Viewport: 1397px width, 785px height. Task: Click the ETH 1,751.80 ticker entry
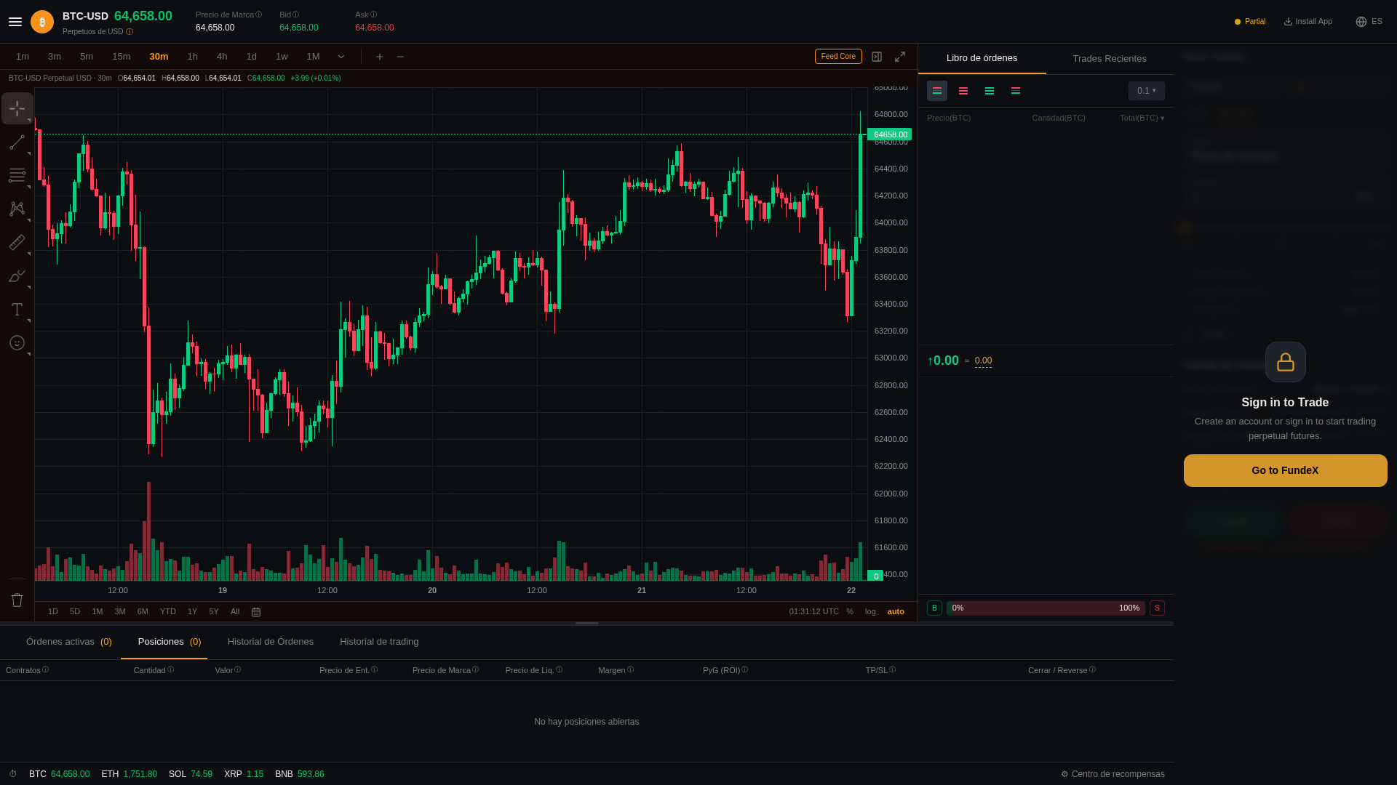click(130, 774)
